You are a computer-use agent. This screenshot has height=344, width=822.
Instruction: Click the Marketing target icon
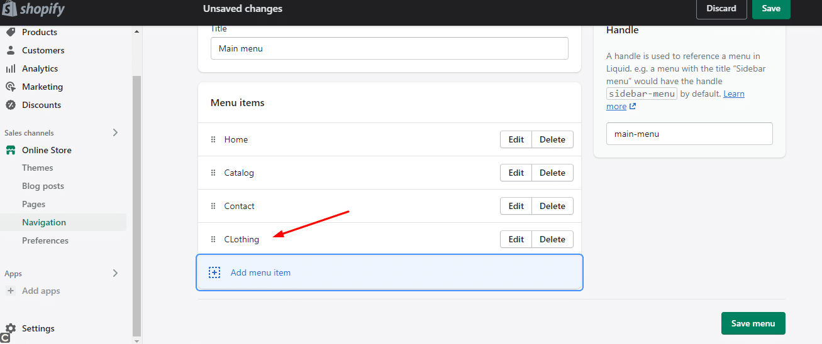click(x=11, y=87)
